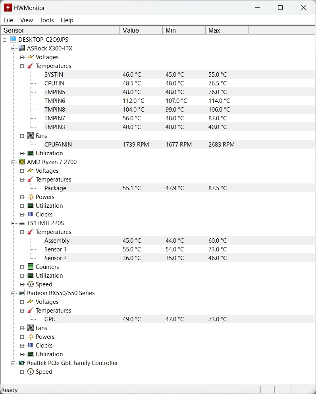Open the View menu
Screen dimensions: 316x394
[26, 20]
